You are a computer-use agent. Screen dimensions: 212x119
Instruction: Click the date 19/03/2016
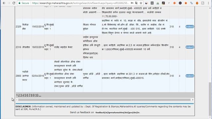point(38,26)
